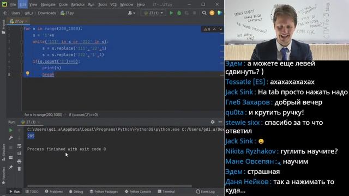This screenshot has width=349, height=196.
Task: Open the Help menu
Action: click(x=141, y=4)
